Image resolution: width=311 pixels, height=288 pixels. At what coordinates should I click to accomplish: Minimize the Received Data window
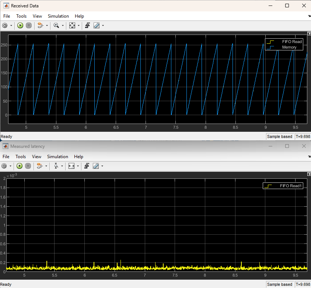[x=270, y=6]
